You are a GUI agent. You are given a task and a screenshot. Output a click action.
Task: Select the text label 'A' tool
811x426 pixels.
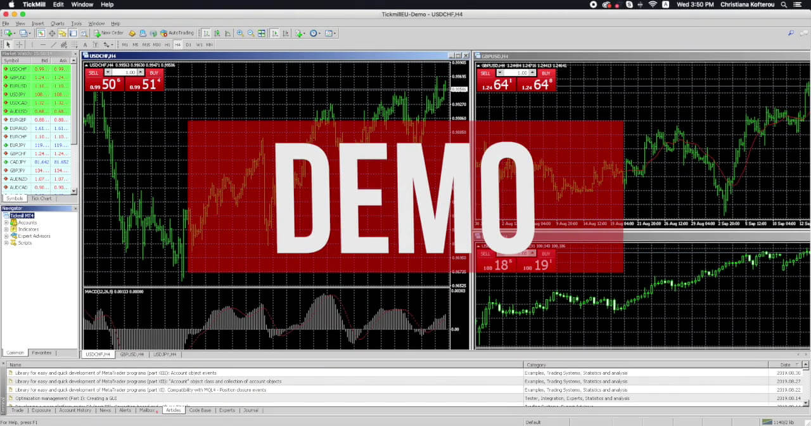click(85, 44)
